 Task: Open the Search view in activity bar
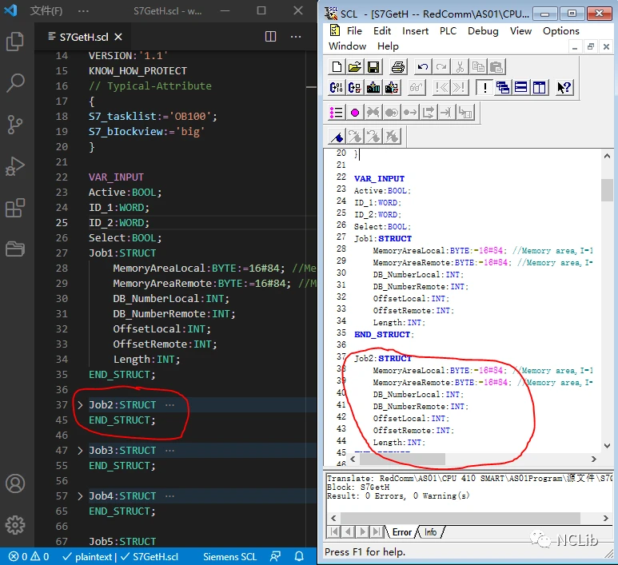tap(15, 82)
